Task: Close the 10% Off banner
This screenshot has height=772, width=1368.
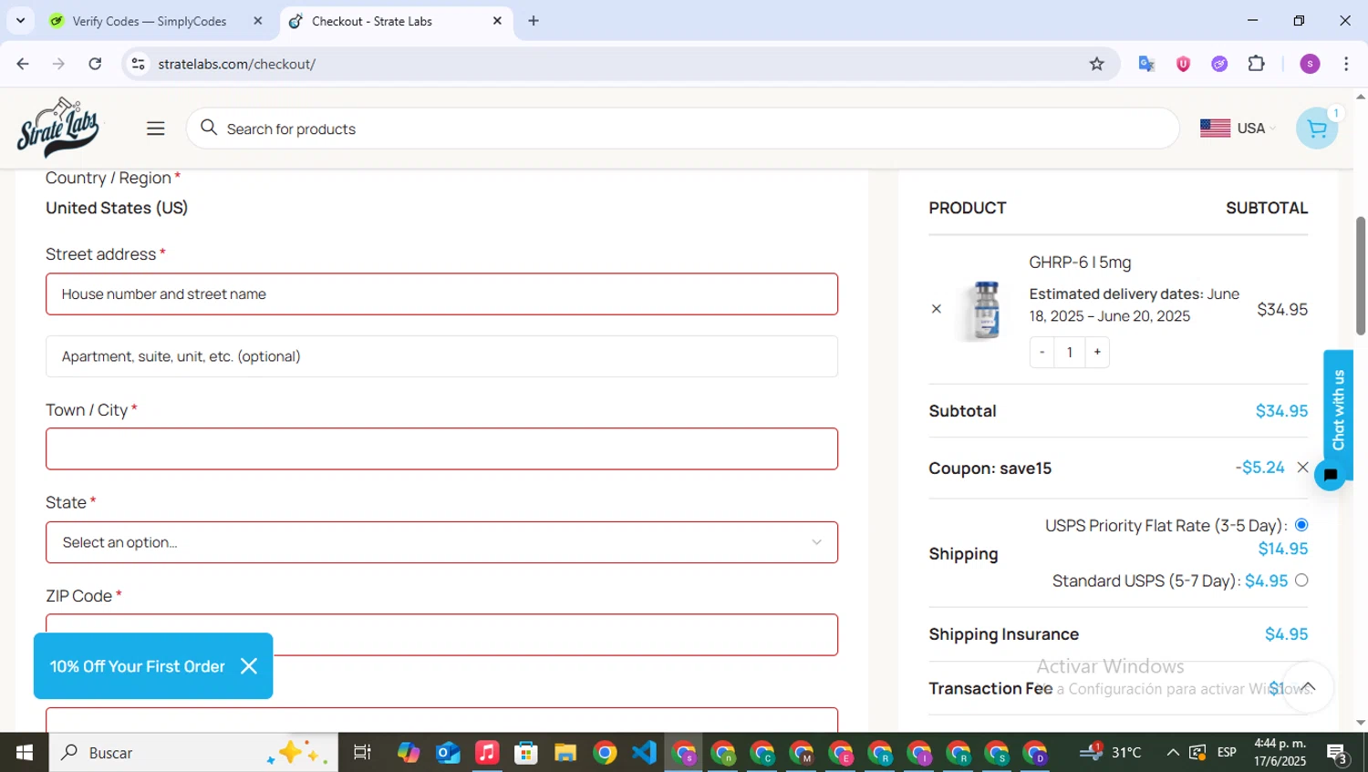Action: tap(249, 666)
